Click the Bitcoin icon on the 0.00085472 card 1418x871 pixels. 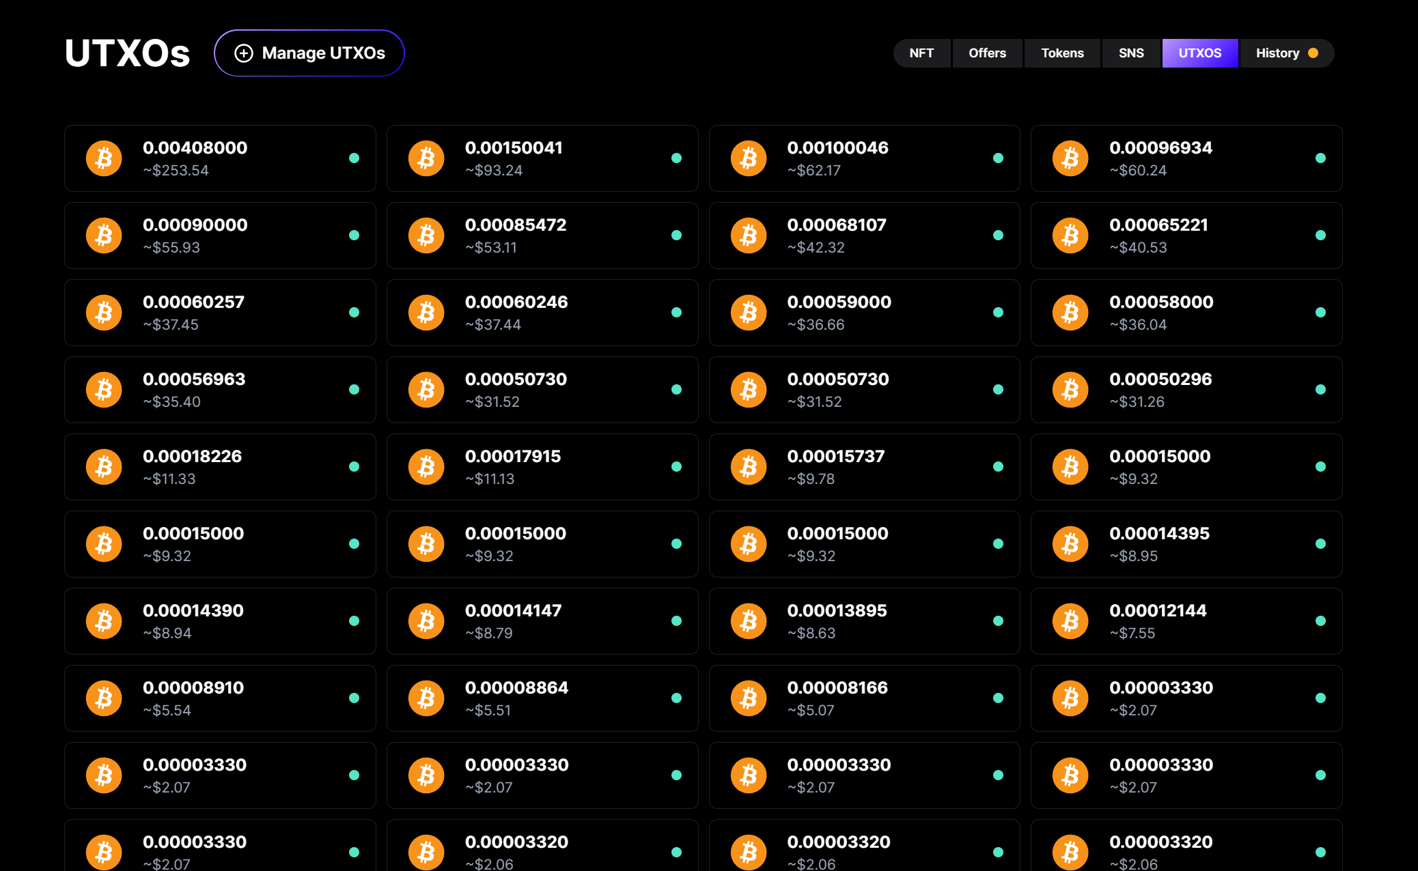point(426,235)
